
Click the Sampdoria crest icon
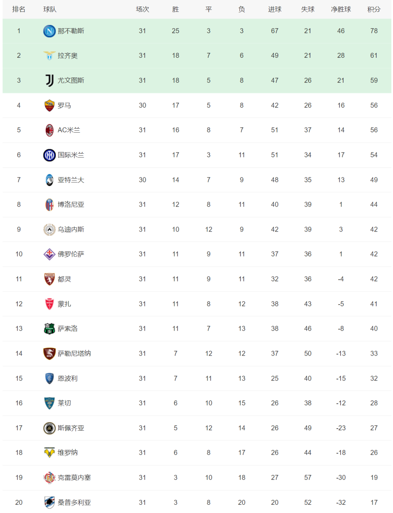point(50,502)
